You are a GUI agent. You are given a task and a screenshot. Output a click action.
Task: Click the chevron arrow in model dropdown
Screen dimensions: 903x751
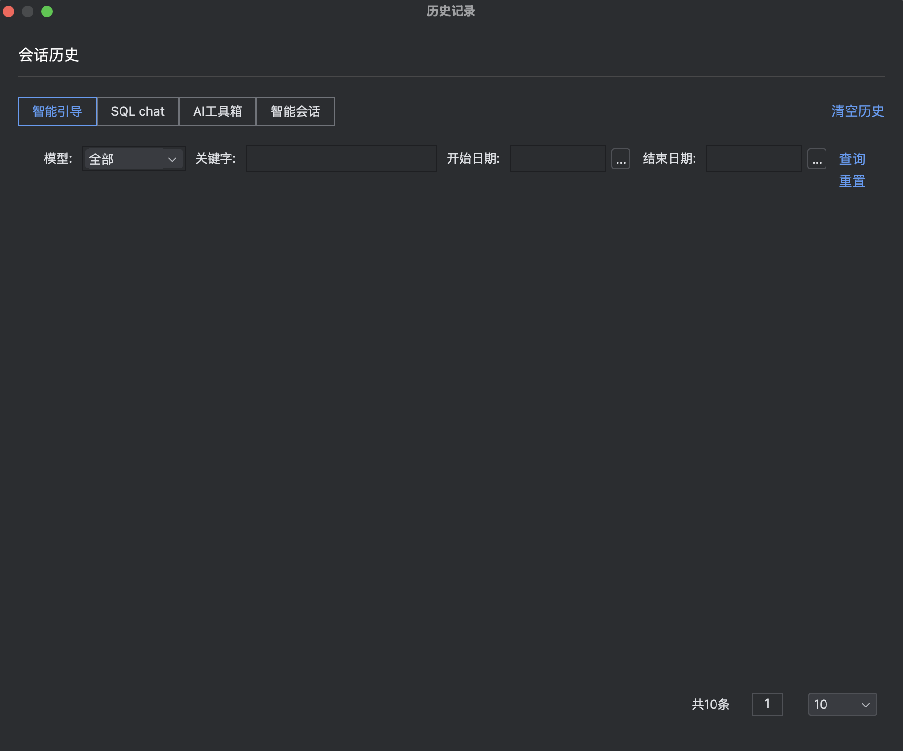pos(172,159)
